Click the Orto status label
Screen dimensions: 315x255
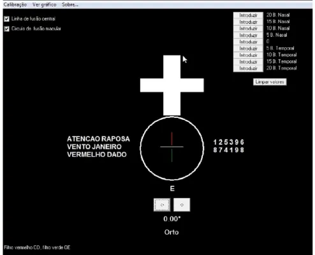pyautogui.click(x=172, y=232)
